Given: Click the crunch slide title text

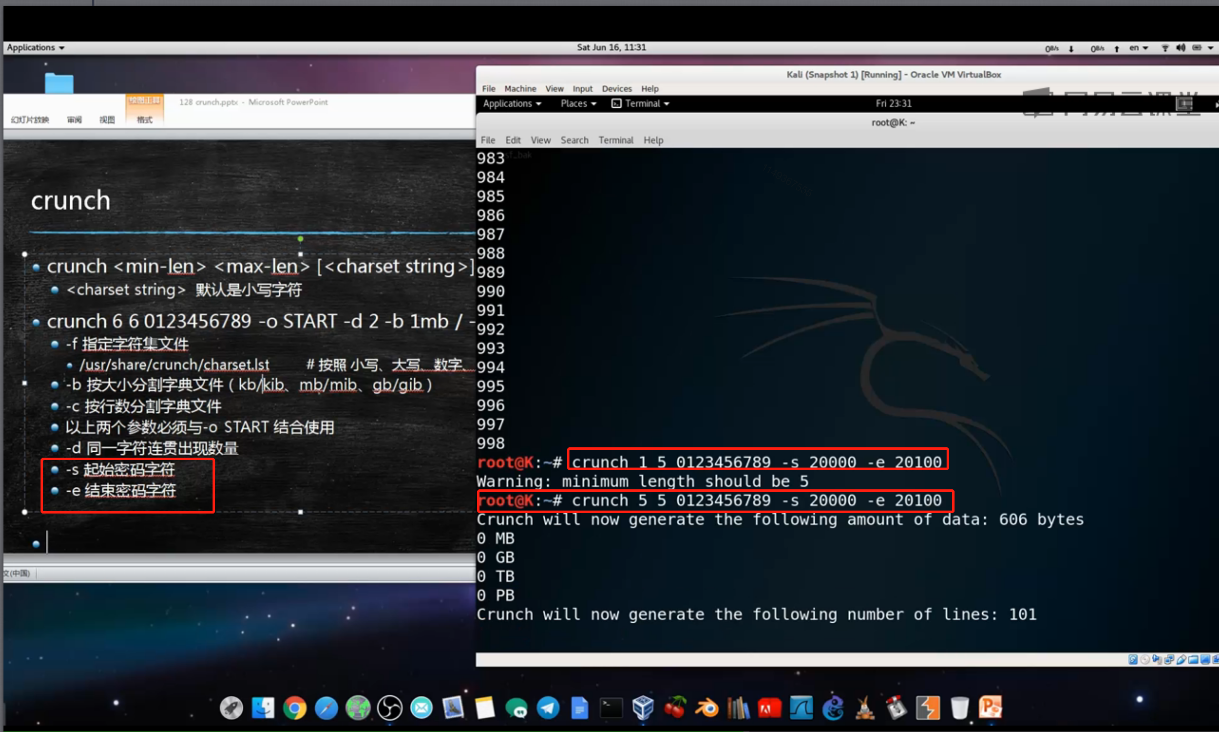Looking at the screenshot, I should pyautogui.click(x=71, y=201).
